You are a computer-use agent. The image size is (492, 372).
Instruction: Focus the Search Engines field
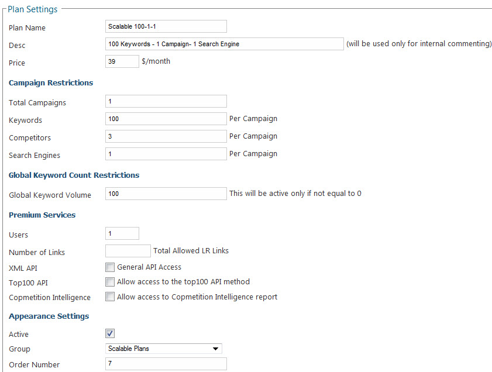(x=166, y=154)
